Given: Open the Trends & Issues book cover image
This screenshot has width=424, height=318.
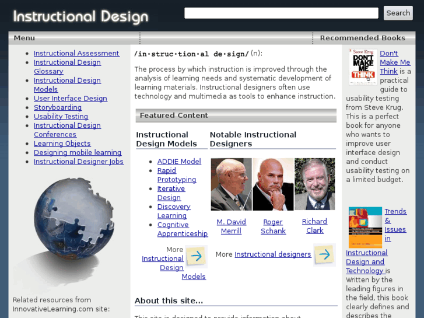Looking at the screenshot, I should pyautogui.click(x=365, y=228).
